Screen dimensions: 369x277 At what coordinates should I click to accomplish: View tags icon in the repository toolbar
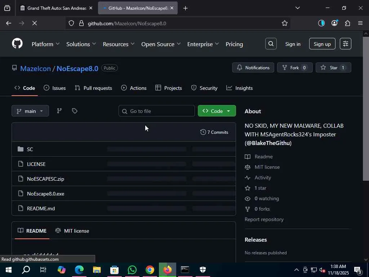[75, 111]
